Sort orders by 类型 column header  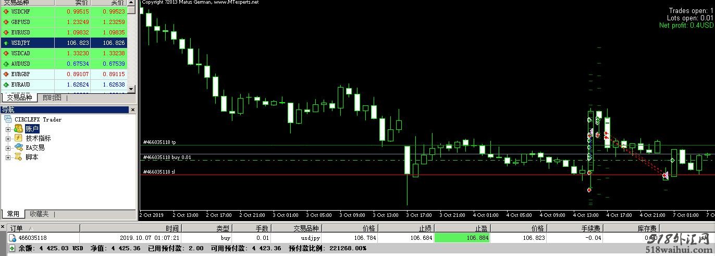[x=206, y=228]
